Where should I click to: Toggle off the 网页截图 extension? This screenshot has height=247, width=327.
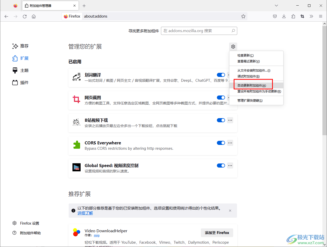[221, 98]
